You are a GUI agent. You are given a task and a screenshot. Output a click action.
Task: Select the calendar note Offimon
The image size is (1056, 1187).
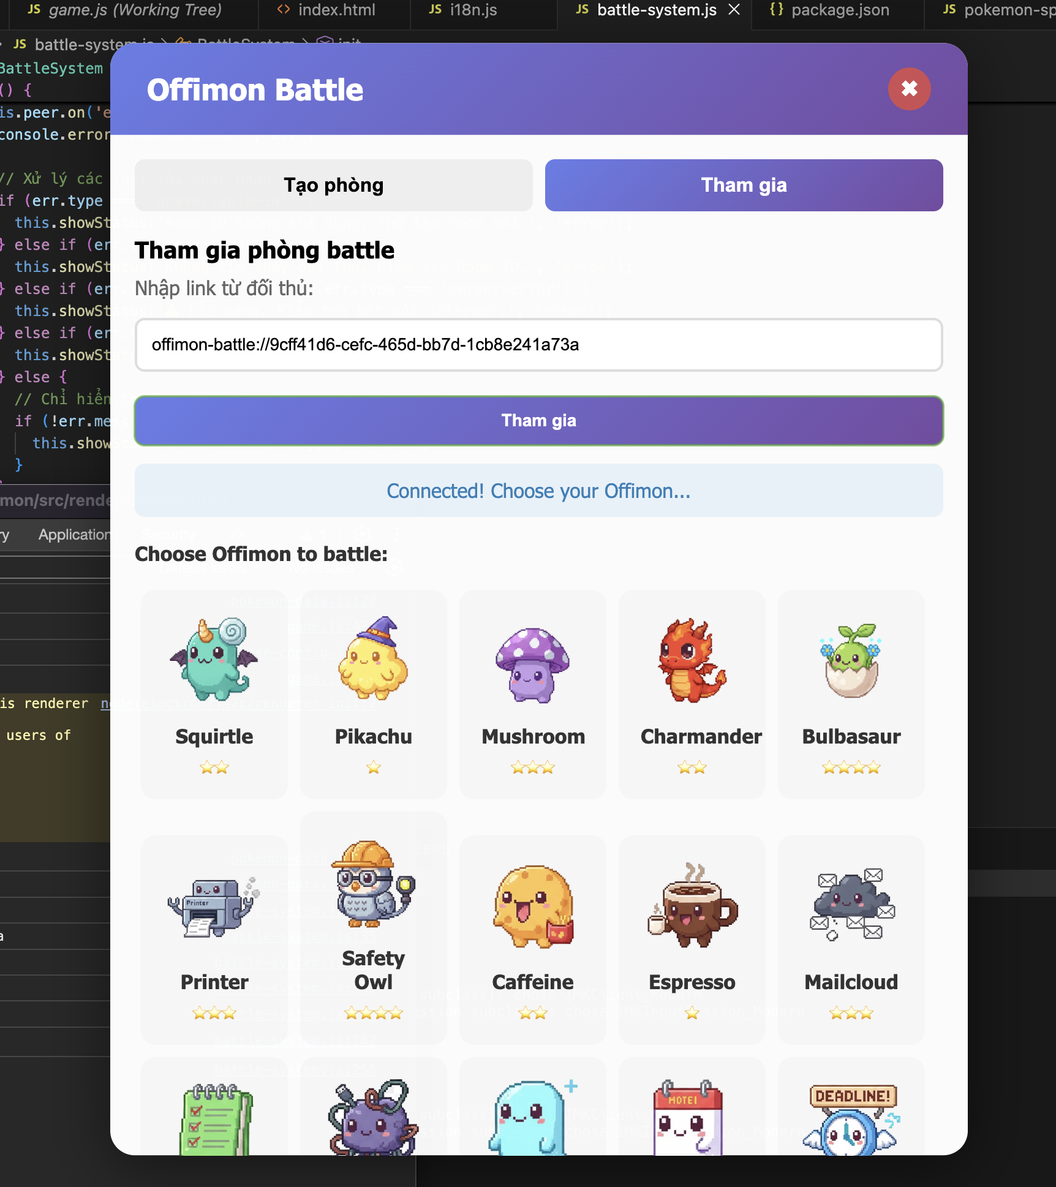pos(692,1106)
